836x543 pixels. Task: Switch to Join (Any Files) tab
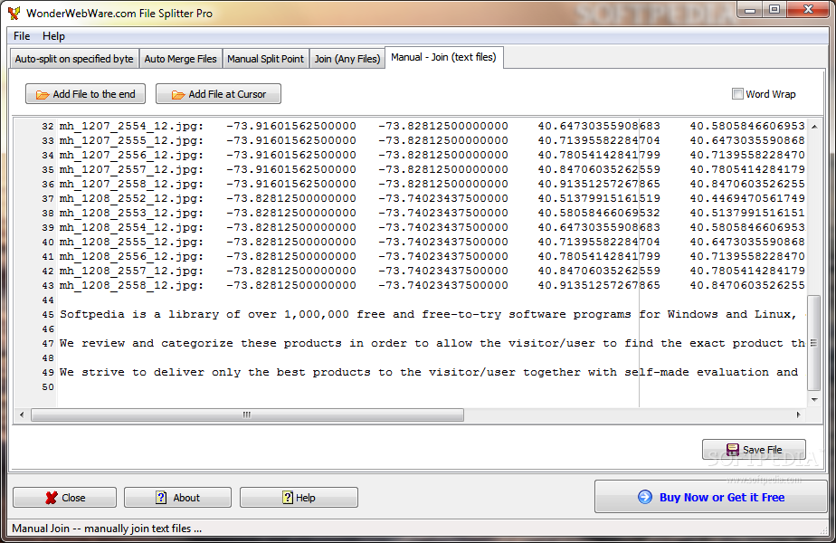347,59
